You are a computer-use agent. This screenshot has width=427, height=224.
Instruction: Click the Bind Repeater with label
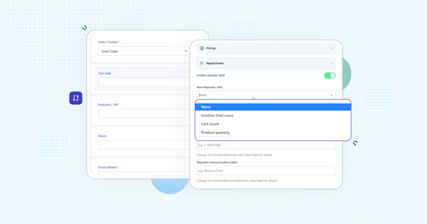[209, 87]
